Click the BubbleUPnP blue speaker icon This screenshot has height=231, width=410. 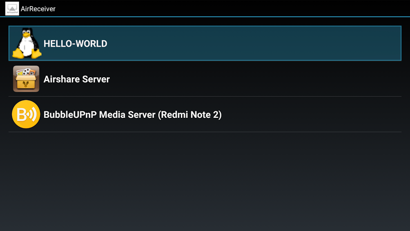(26, 114)
